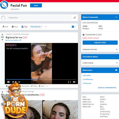Open the Advertise footer link
The image size is (119, 119).
pos(103,104)
